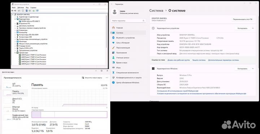Click the Система breadcrumb in Settings header
The height and width of the screenshot is (134, 260).
(156, 10)
